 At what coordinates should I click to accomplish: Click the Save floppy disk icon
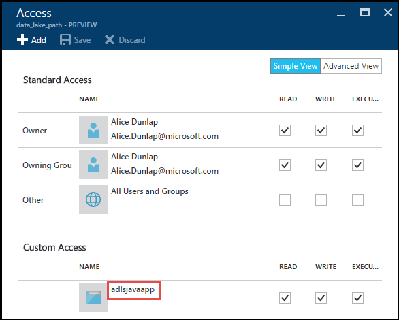[65, 39]
